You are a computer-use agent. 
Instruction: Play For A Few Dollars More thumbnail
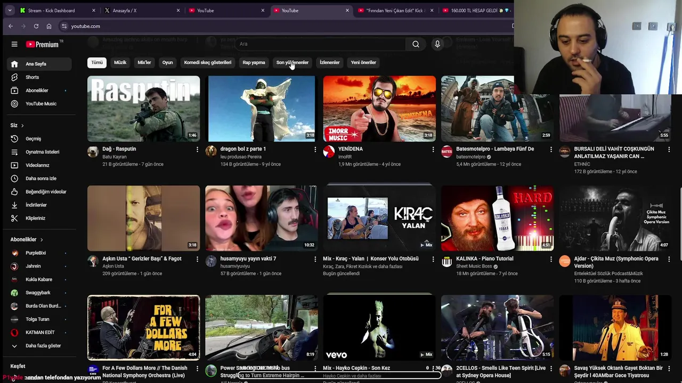(x=144, y=328)
